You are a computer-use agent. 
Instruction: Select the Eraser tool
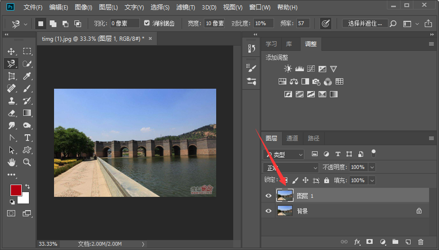point(11,113)
